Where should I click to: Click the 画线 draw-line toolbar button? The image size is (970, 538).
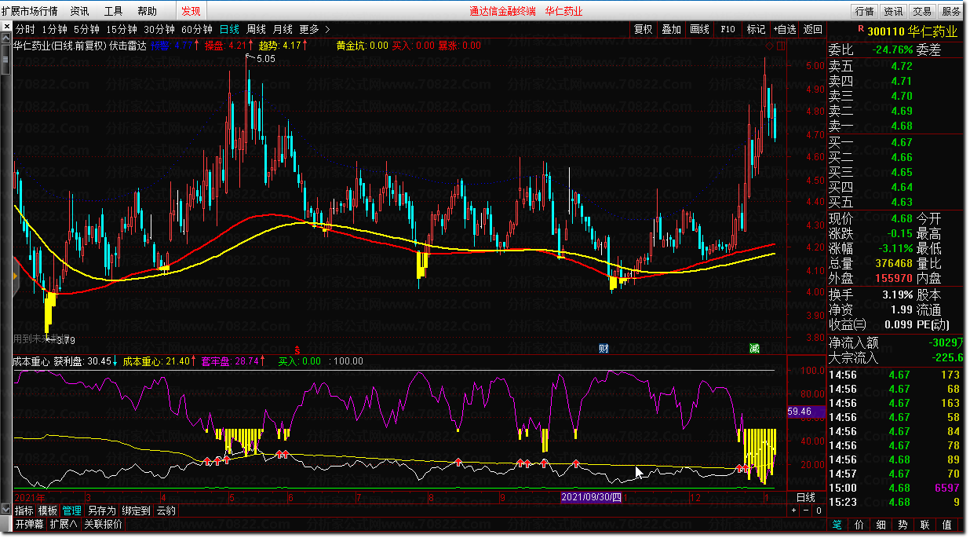[x=699, y=29]
